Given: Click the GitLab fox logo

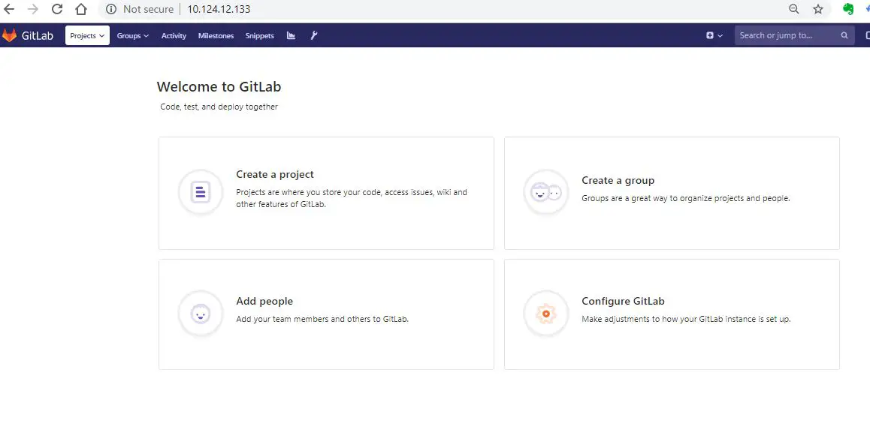Looking at the screenshot, I should [x=11, y=35].
